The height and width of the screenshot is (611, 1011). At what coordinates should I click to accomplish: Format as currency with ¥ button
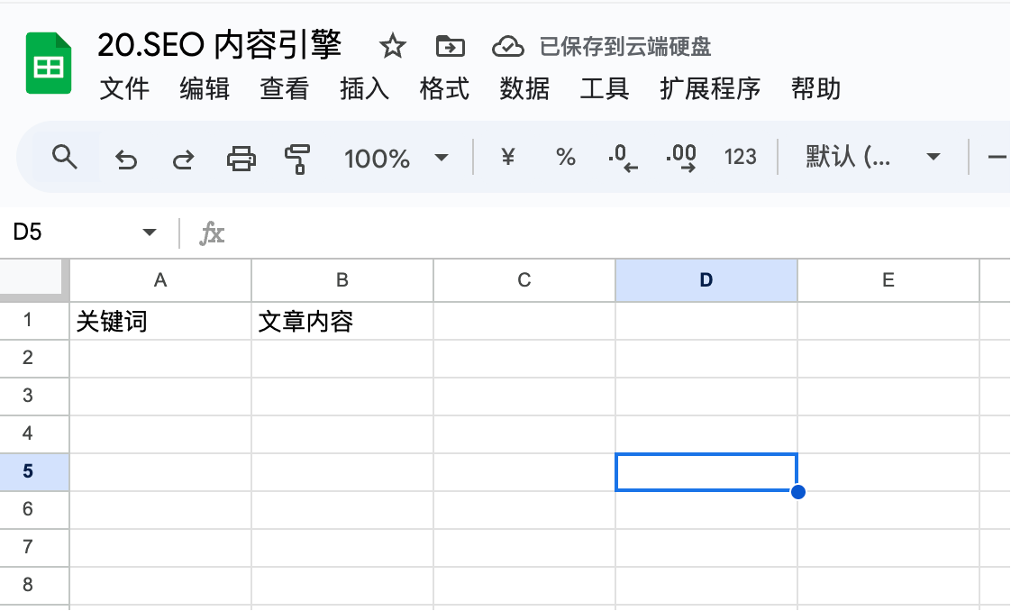pyautogui.click(x=508, y=157)
